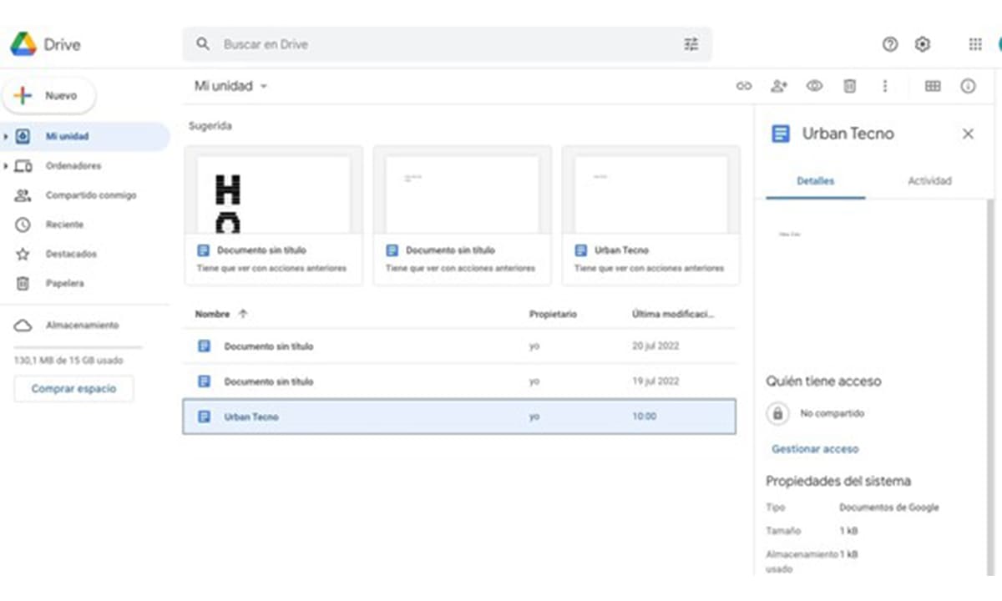This screenshot has width=1002, height=601.
Task: Click the Última modificación column header
Action: [673, 315]
